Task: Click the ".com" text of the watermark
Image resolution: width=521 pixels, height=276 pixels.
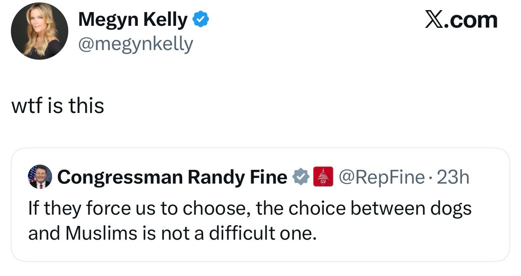Action: pos(471,20)
